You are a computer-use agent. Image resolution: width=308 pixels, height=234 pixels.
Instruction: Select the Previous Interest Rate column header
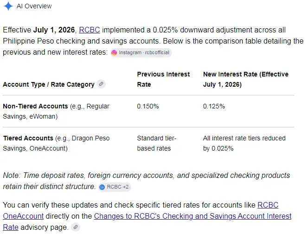coord(163,79)
